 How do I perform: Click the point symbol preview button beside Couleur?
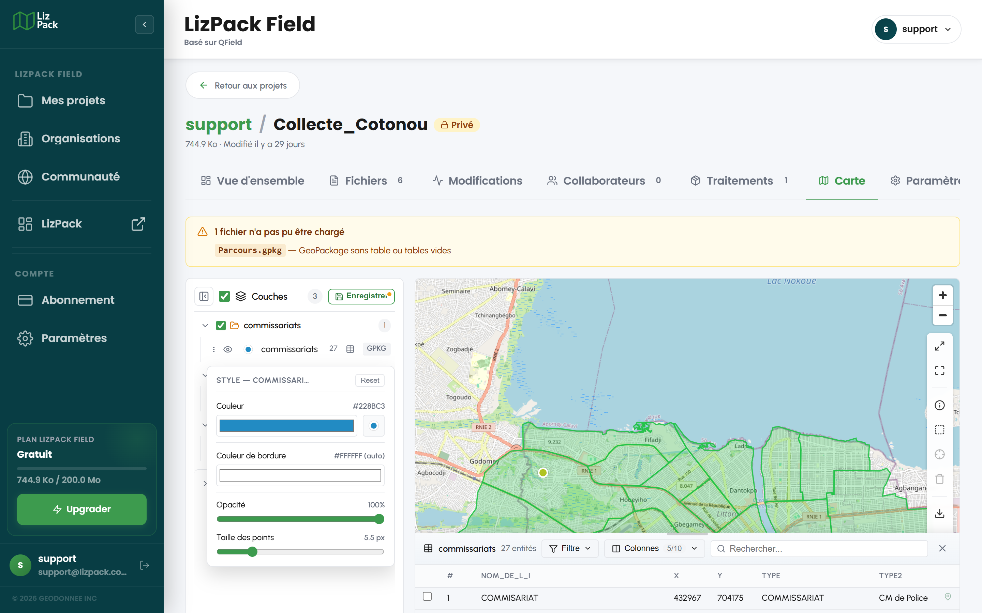373,426
